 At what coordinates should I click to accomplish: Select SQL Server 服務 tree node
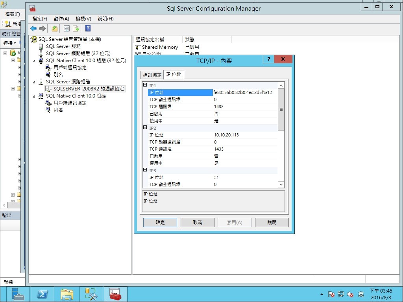click(x=63, y=46)
